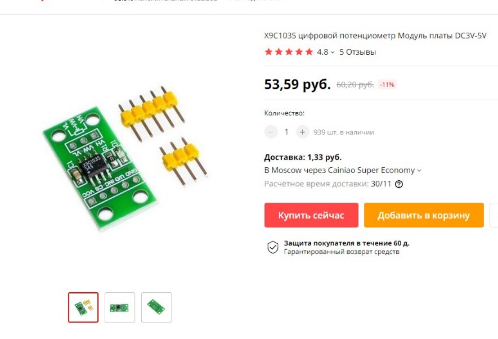Click the -11% discount badge
This screenshot has height=339, width=498.
coord(387,84)
